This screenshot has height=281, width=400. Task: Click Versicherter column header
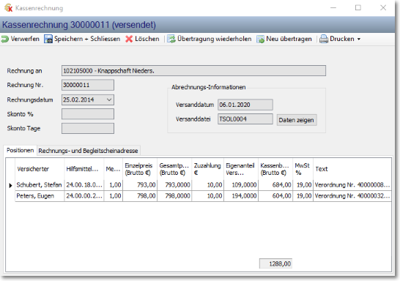40,169
